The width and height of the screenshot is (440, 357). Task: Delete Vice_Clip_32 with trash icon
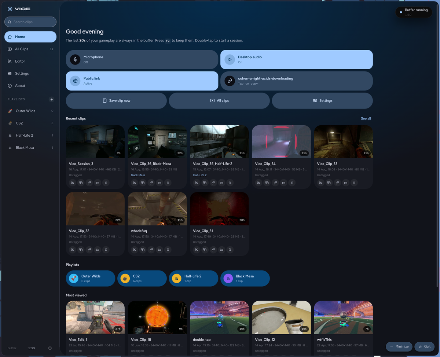pyautogui.click(x=106, y=250)
